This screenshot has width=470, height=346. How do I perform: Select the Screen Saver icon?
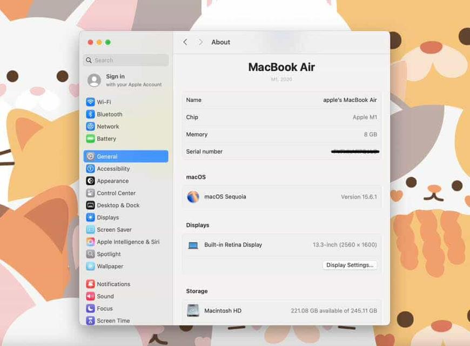(x=91, y=229)
